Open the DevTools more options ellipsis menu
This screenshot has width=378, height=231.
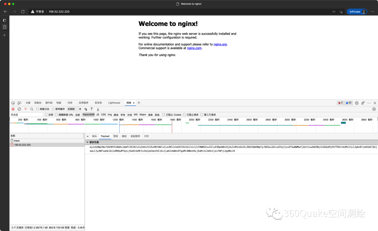(x=369, y=103)
